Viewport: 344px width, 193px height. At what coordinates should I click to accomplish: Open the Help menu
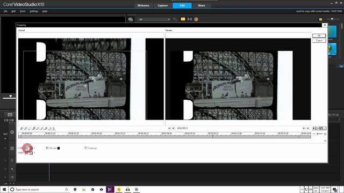(x=45, y=11)
